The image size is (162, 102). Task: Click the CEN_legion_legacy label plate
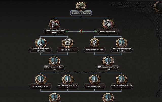95,86
